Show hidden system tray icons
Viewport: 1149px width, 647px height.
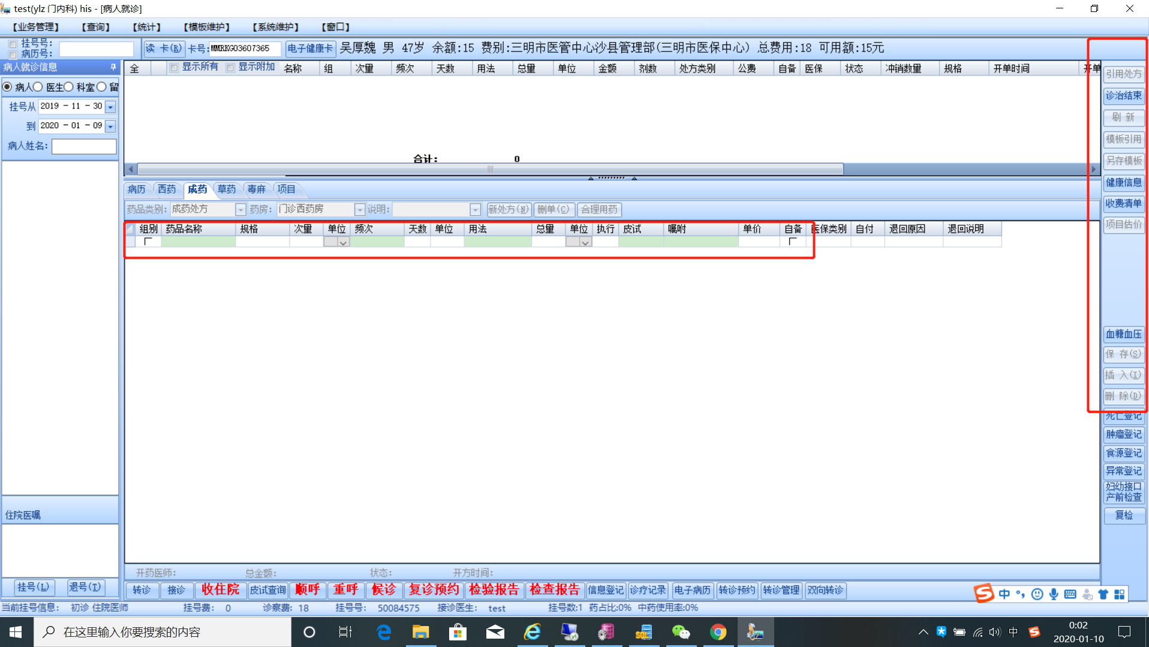click(924, 632)
